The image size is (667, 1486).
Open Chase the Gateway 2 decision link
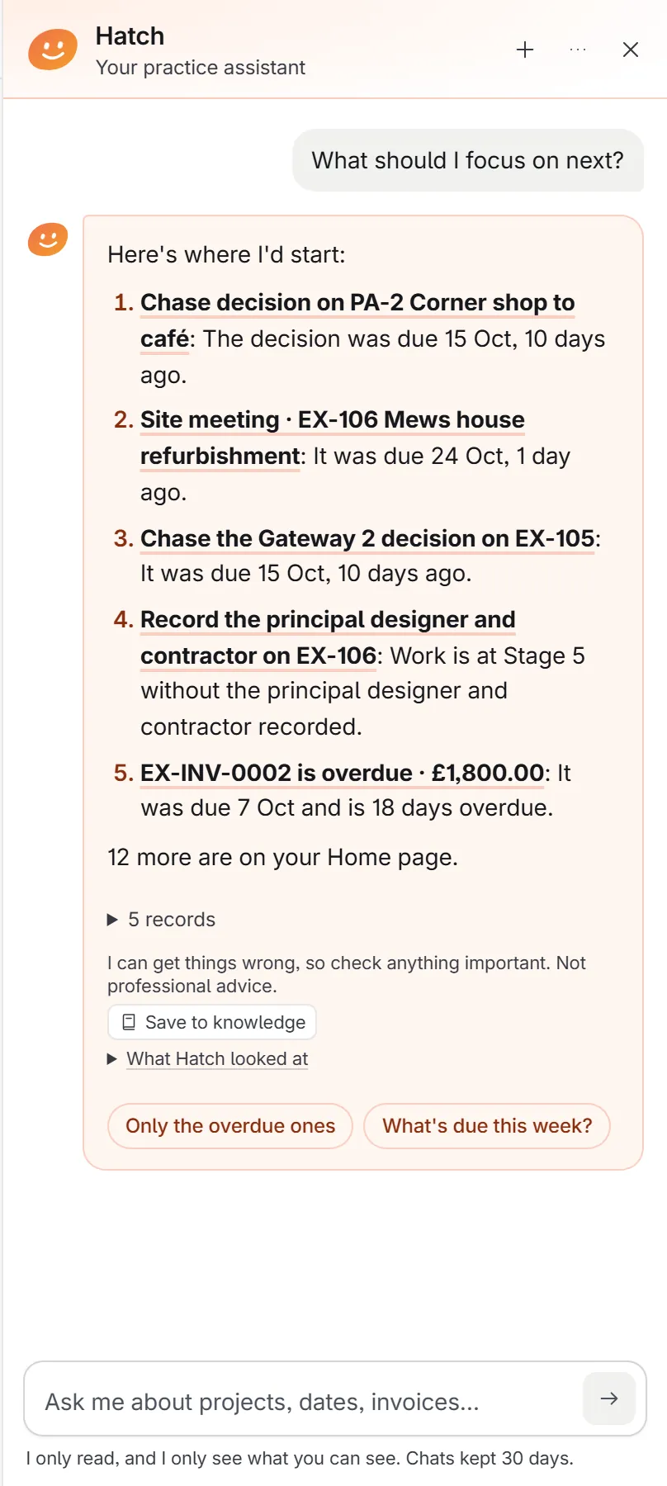click(x=367, y=538)
